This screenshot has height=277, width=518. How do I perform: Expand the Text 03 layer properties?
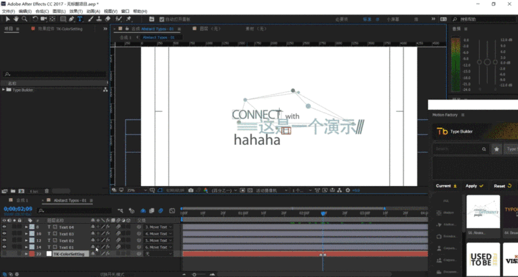pyautogui.click(x=27, y=233)
